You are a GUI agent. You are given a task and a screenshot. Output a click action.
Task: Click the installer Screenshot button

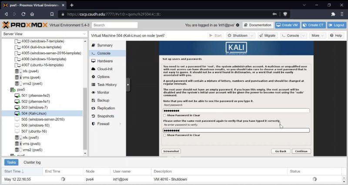tap(171, 151)
